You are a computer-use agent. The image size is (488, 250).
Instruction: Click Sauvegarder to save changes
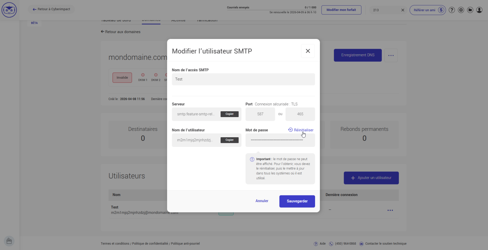(x=297, y=201)
